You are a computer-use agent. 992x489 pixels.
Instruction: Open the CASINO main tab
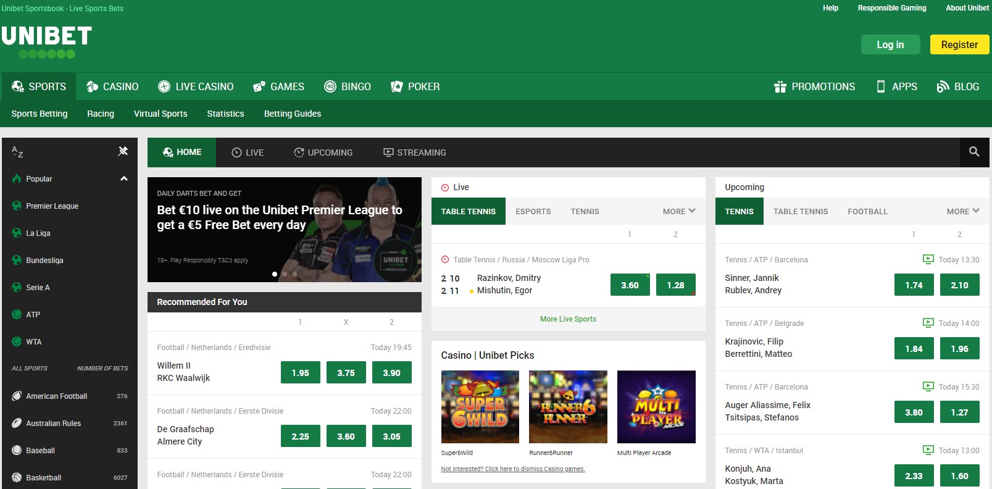112,86
